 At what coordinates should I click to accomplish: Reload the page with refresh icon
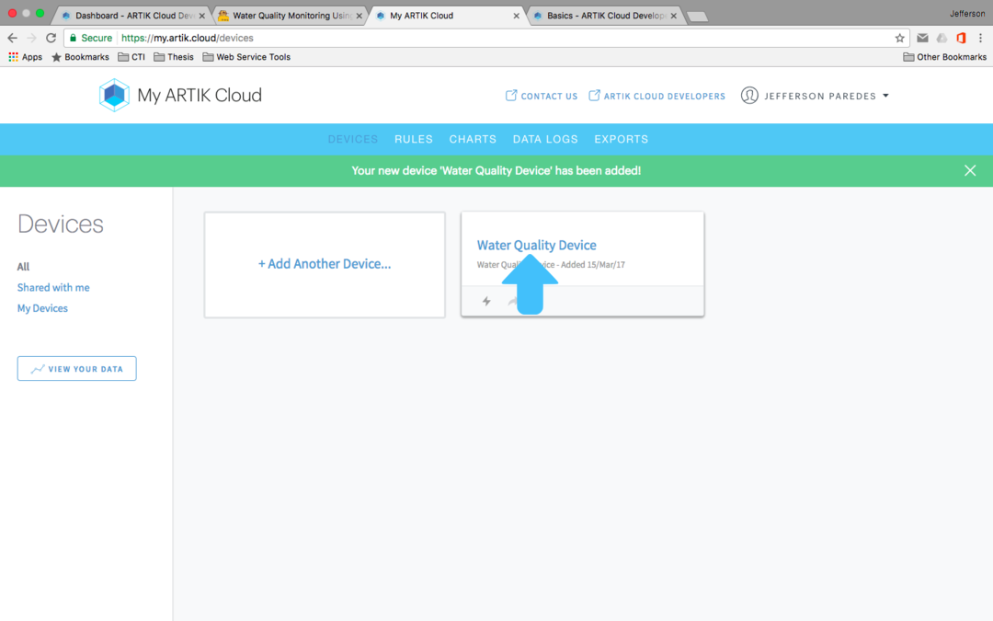pos(51,38)
